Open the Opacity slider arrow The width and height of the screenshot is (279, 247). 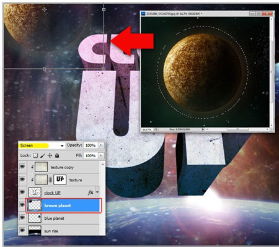(x=101, y=145)
